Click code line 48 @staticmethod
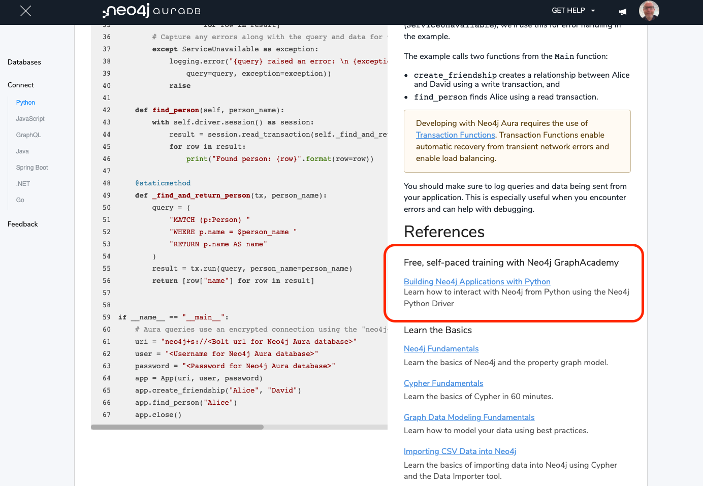Viewport: 703px width, 486px height. (x=163, y=183)
